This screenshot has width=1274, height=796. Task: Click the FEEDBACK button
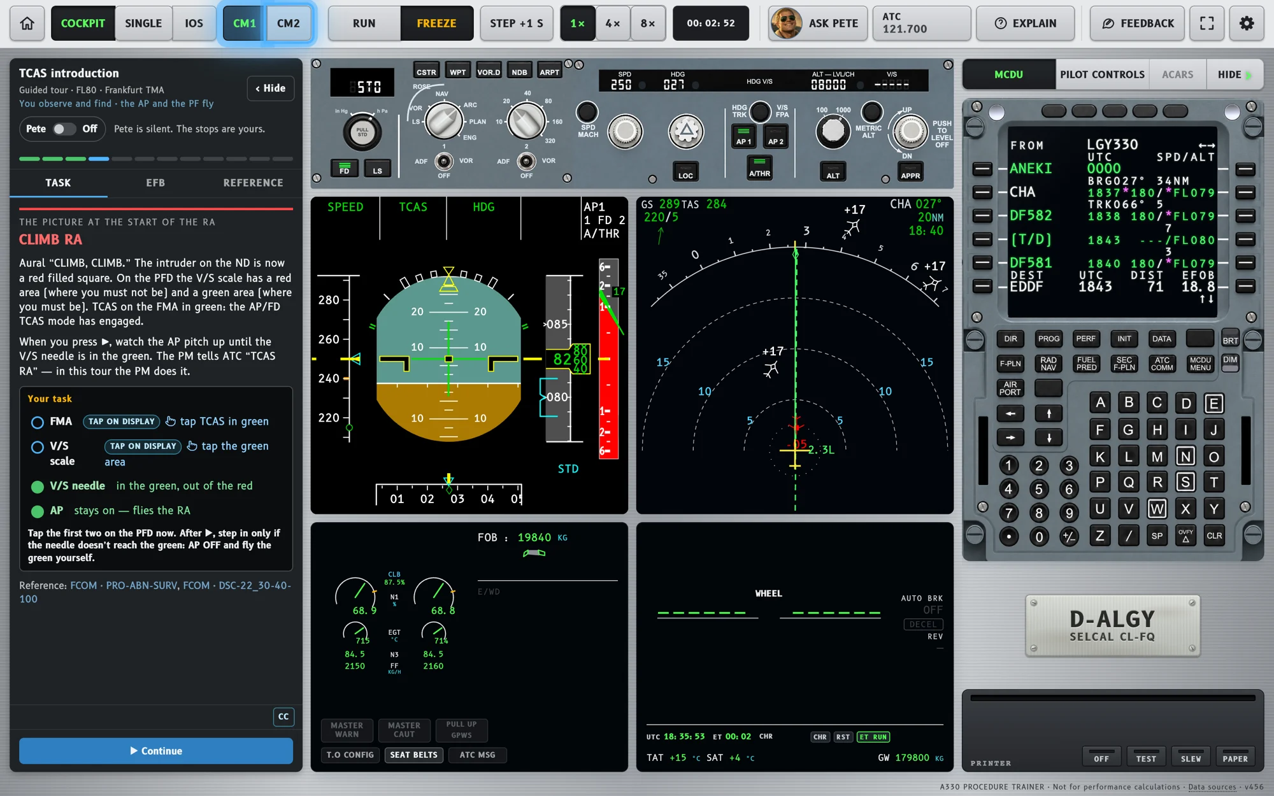pos(1137,24)
